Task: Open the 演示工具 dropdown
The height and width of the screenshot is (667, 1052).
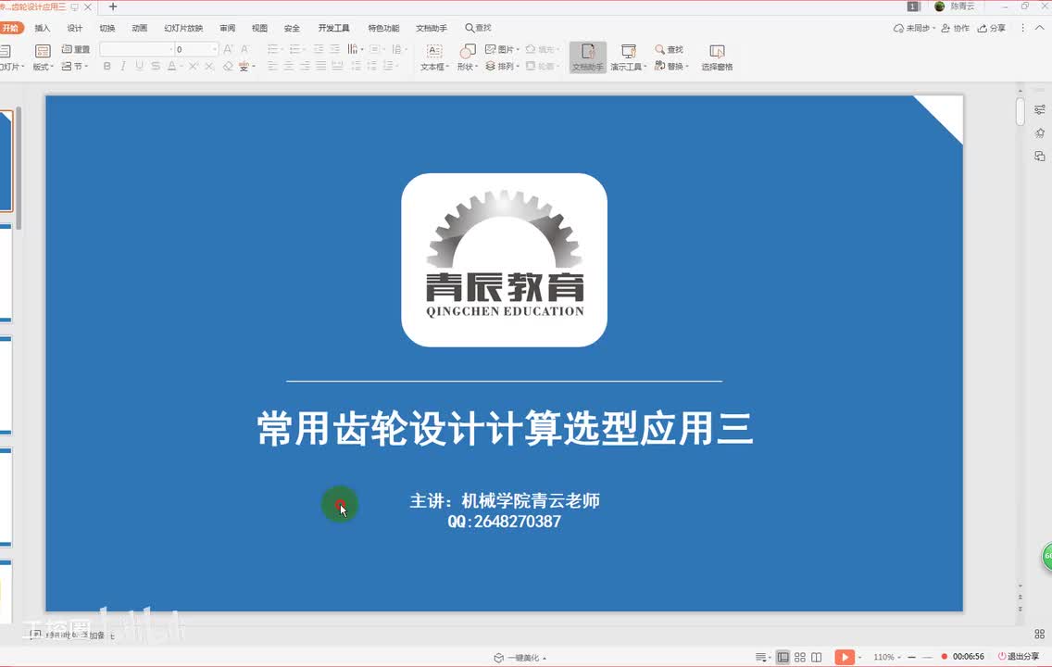Action: 628,57
